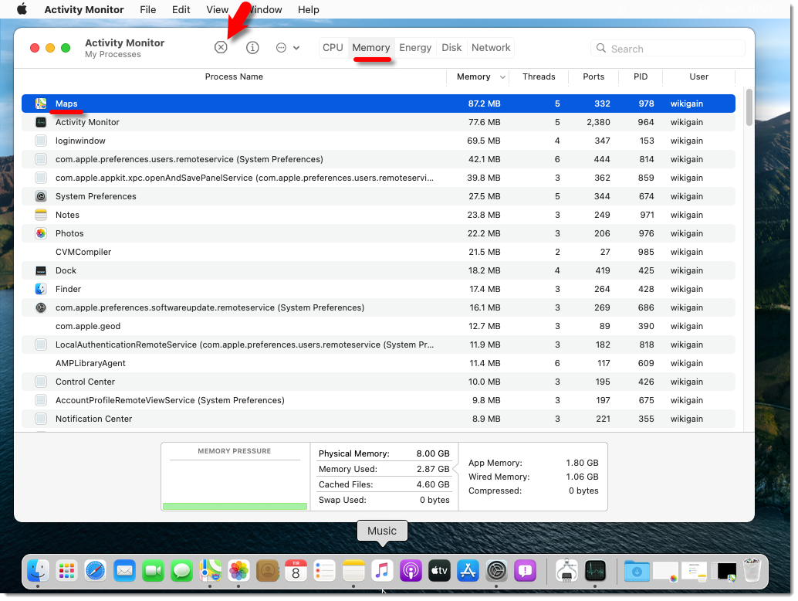Switch to the Network tab
798x601 pixels.
[491, 47]
